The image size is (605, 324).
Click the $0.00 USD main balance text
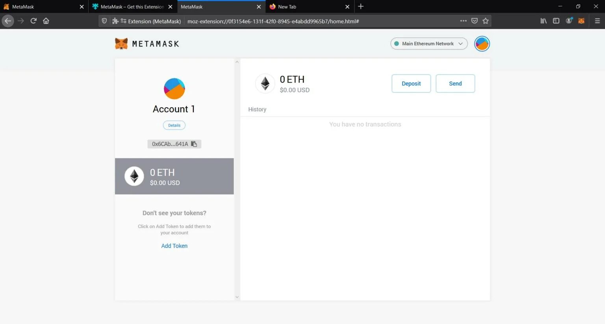[295, 90]
